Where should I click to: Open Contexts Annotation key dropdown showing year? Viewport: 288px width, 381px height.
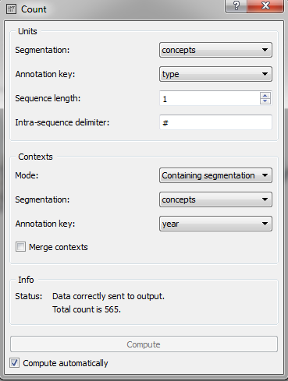[x=215, y=224]
